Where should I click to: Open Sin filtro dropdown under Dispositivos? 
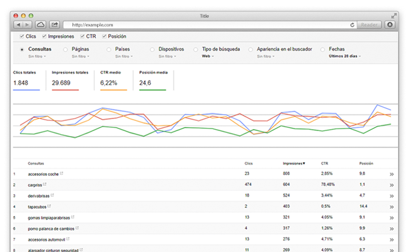(167, 57)
